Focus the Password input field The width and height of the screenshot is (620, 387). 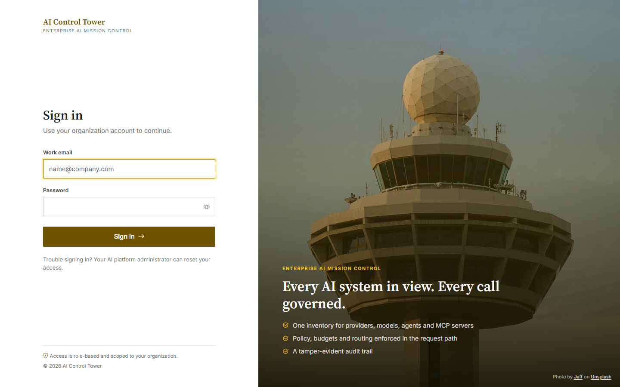[129, 207]
